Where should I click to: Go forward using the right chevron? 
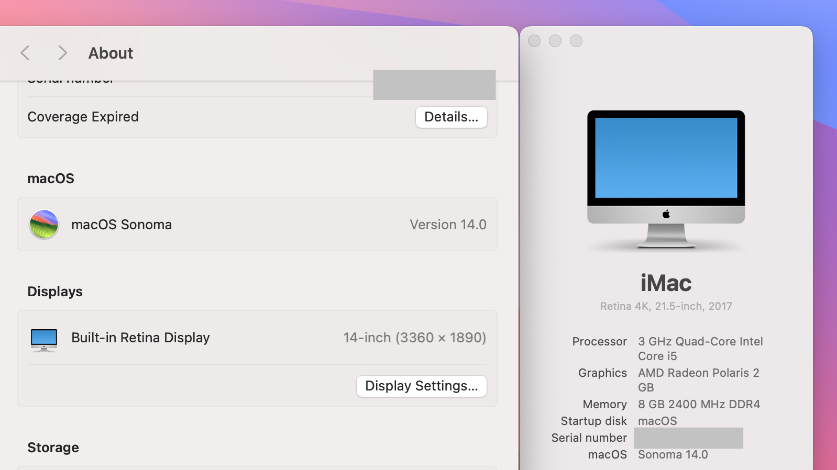[x=62, y=53]
